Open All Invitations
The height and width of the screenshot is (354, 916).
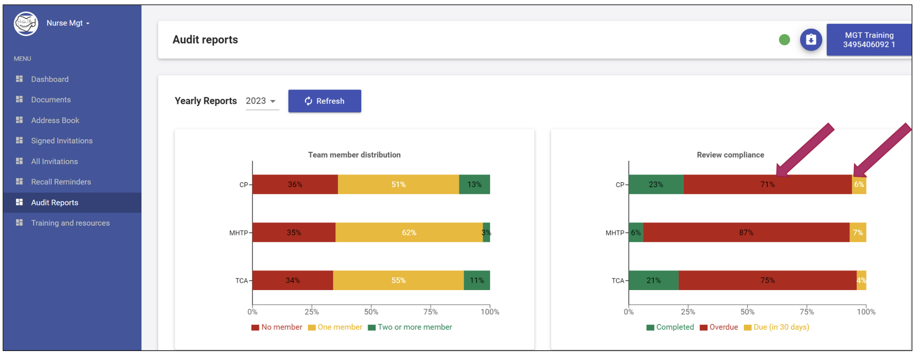tap(54, 161)
